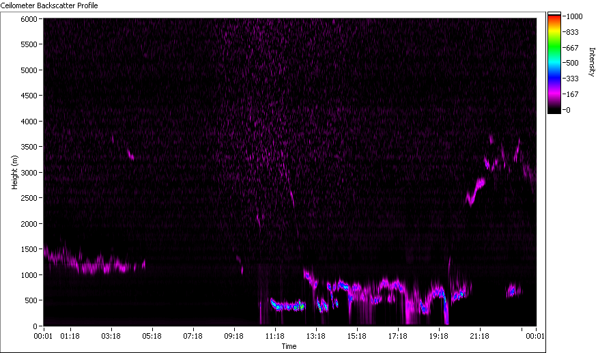This screenshot has height=353, width=598.
Task: Click the 15:18 time axis label
Action: (356, 336)
